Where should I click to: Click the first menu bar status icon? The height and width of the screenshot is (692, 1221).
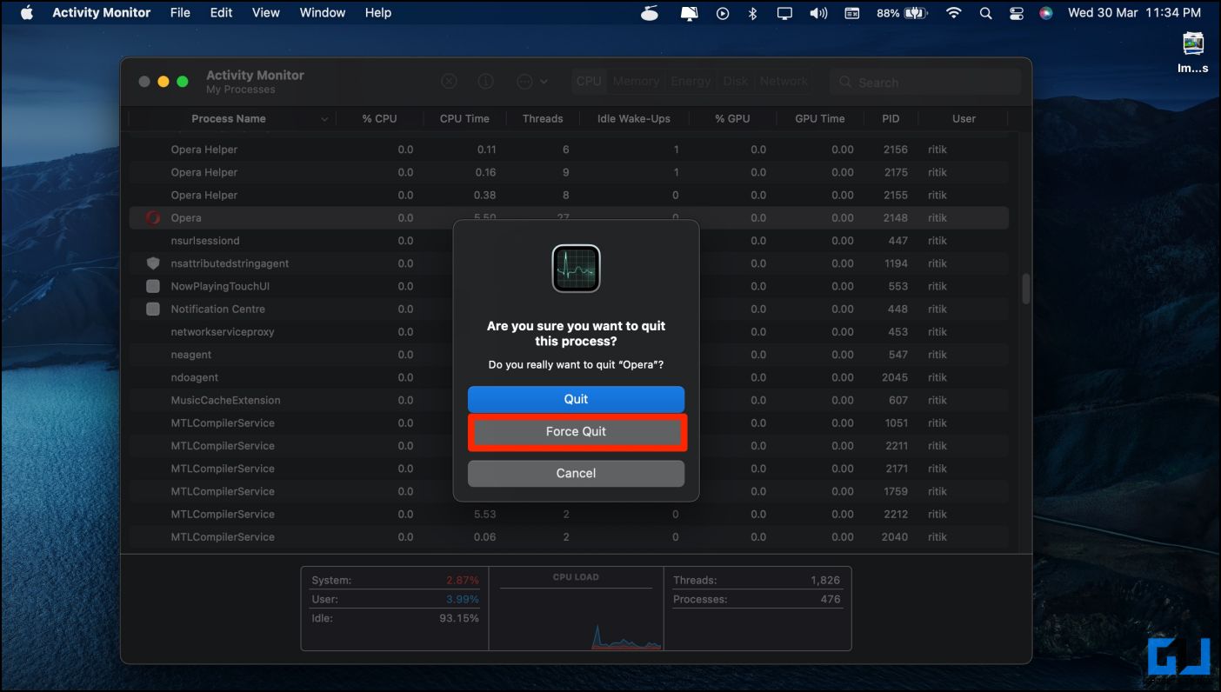649,13
